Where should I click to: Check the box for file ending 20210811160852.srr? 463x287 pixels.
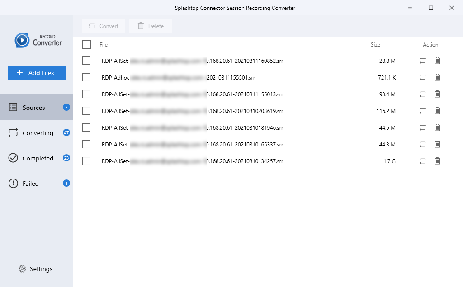[86, 61]
